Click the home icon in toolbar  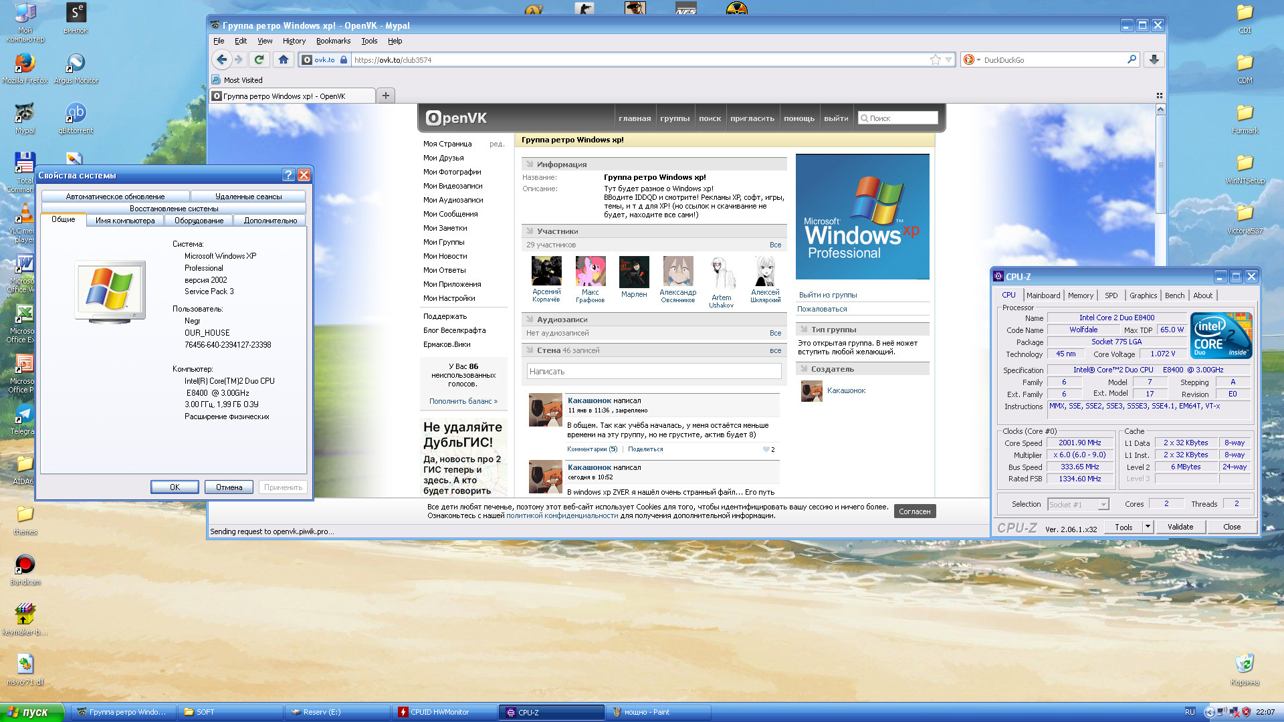tap(284, 59)
